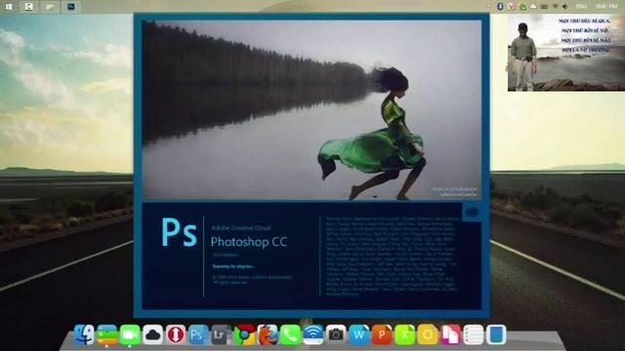Launch Excel green X icon
Screen dimensions: 625x351
click(404, 334)
